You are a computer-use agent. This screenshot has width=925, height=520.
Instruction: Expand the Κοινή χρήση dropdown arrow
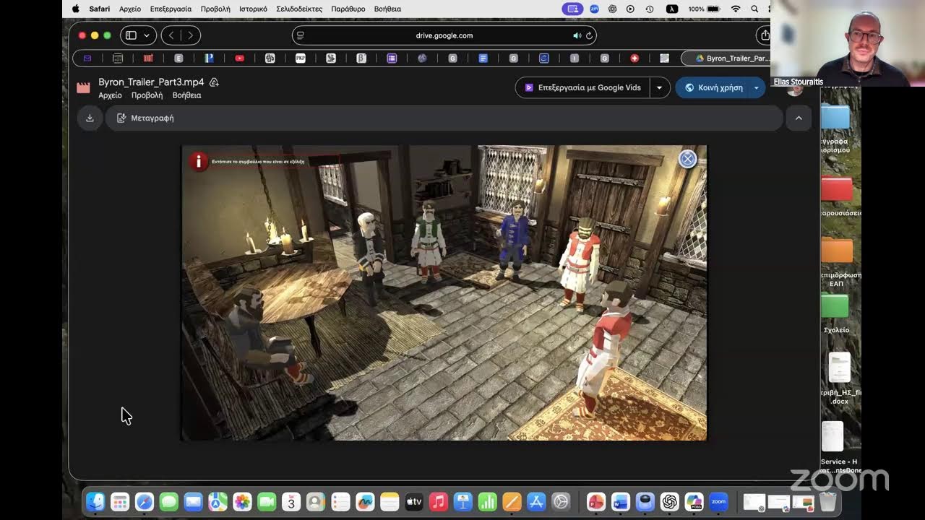[x=757, y=87]
